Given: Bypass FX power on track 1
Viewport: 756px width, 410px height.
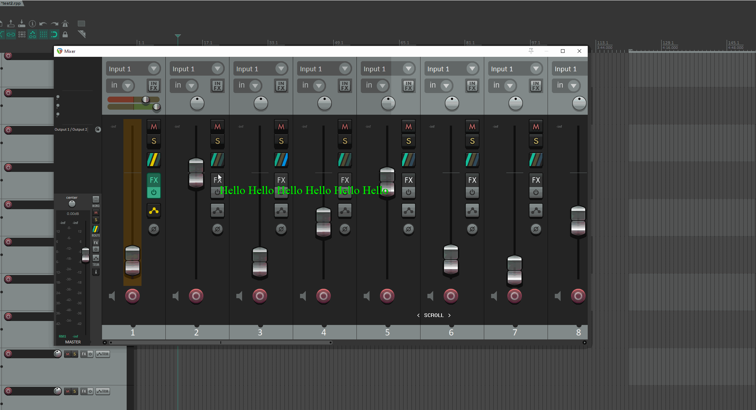Looking at the screenshot, I should coord(154,193).
